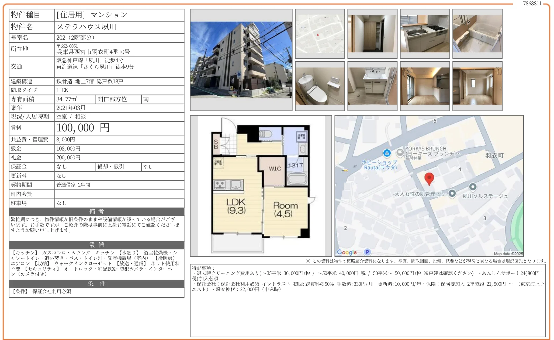Image resolution: width=554 pixels, height=340 pixels.
Task: Click the Hobby Shop Rauta shopping marker
Action: tap(387, 153)
